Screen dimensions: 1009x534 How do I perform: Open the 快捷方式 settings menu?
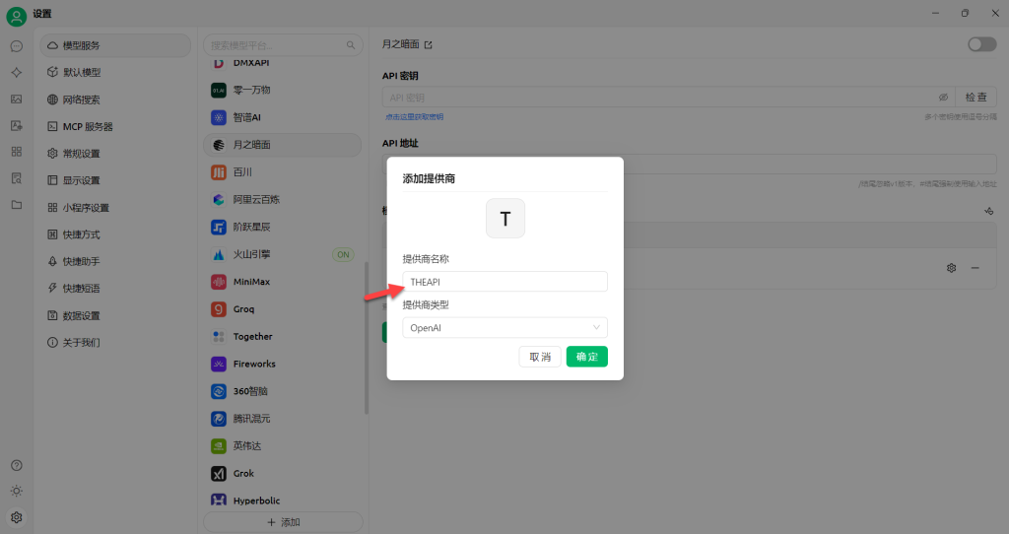pos(115,234)
